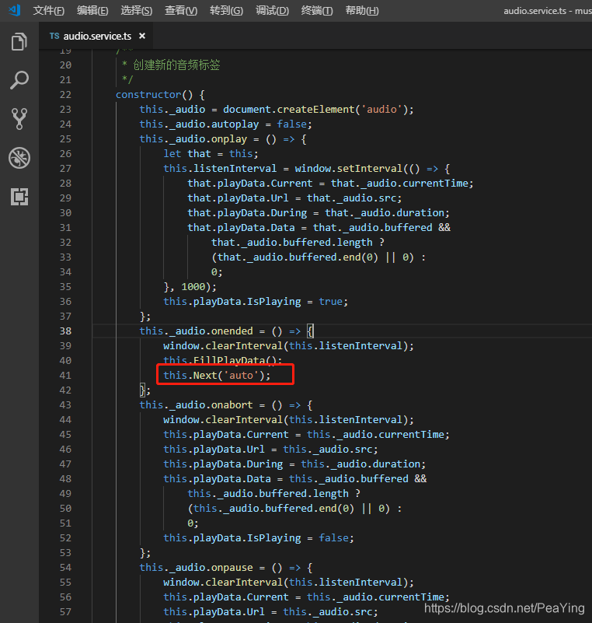The height and width of the screenshot is (623, 592).
Task: Click the comment 创建新的音频标签
Action: click(176, 65)
